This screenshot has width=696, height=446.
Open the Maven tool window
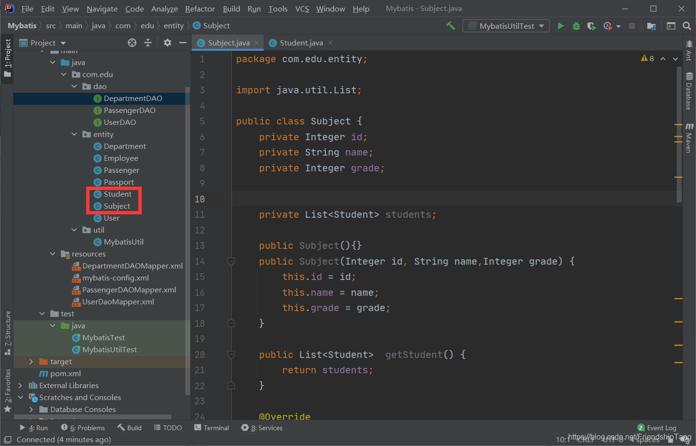coord(689,138)
